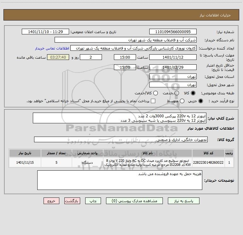Select the کالا radio button
243x235 pixels.
pyautogui.click(x=193, y=93)
